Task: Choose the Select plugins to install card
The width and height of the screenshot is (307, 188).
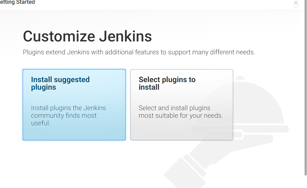Action: pos(181,105)
